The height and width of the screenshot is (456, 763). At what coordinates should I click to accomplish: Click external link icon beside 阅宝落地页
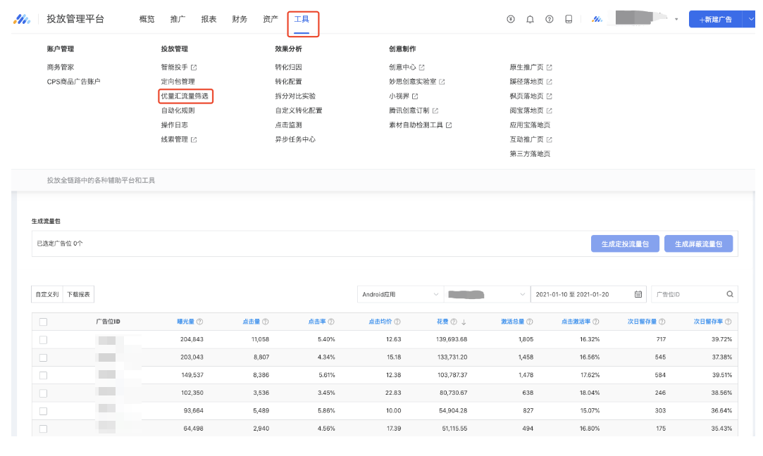[x=550, y=111]
